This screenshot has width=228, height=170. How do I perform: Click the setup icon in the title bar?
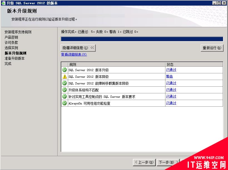coord(3,3)
